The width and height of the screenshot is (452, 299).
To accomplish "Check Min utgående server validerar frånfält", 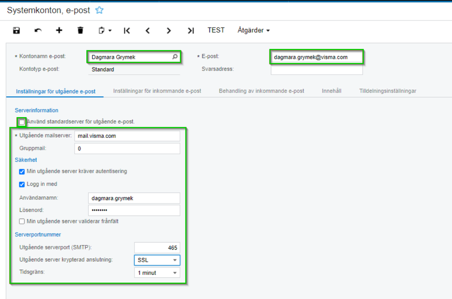I will coord(22,222).
